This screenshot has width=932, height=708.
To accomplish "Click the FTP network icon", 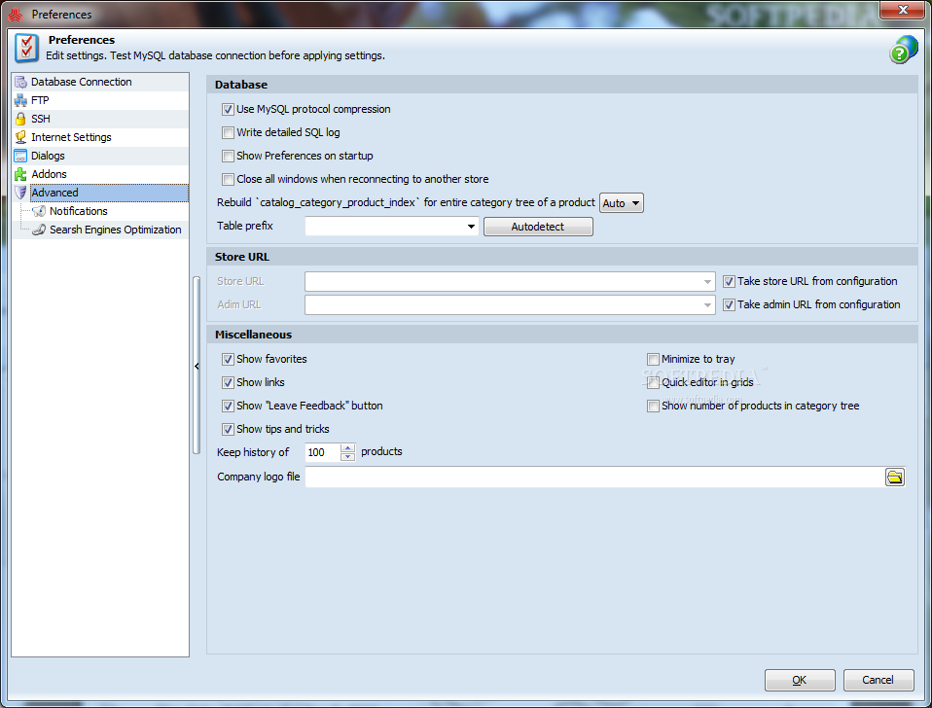I will pyautogui.click(x=20, y=100).
